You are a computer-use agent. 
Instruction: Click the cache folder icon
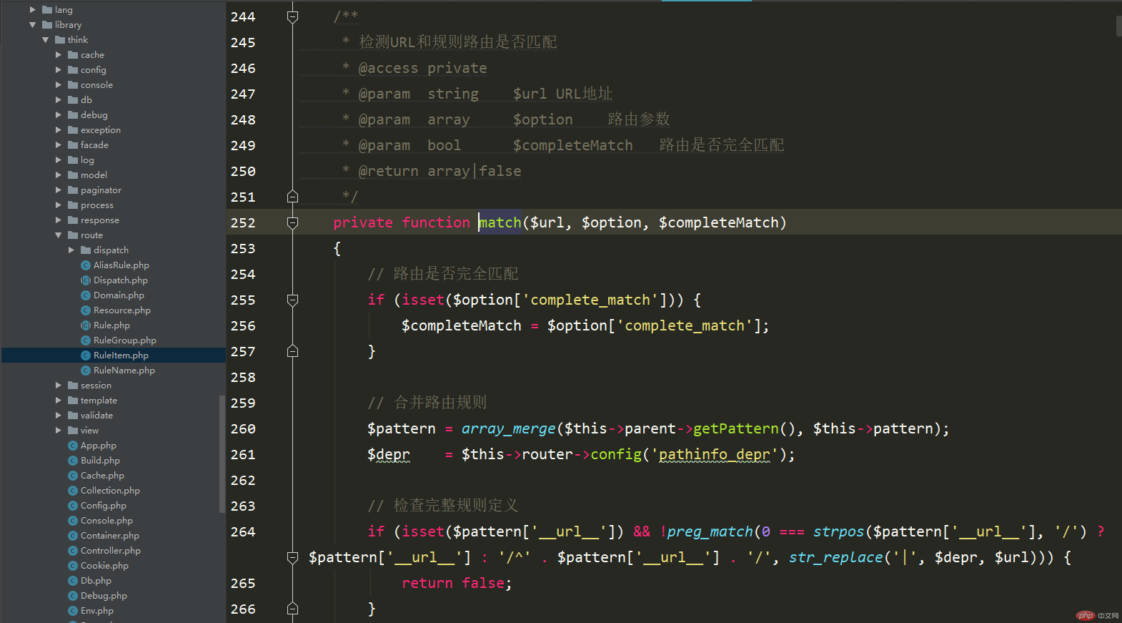pos(73,55)
